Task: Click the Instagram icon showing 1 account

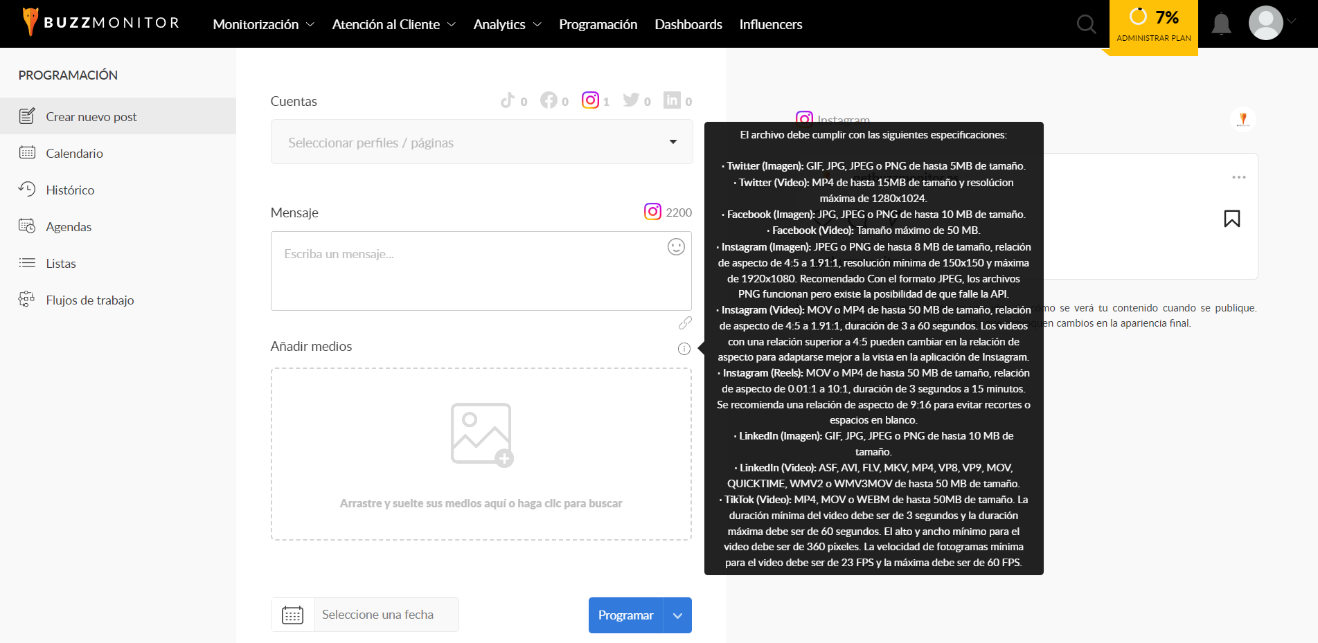Action: click(591, 100)
